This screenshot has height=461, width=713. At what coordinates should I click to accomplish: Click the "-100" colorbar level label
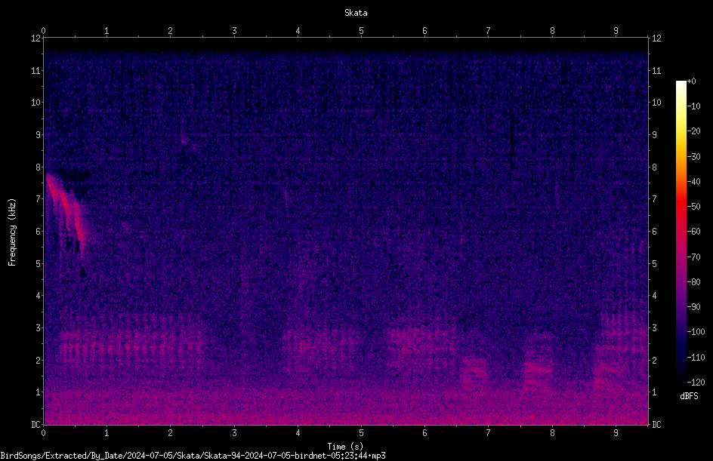click(x=696, y=332)
